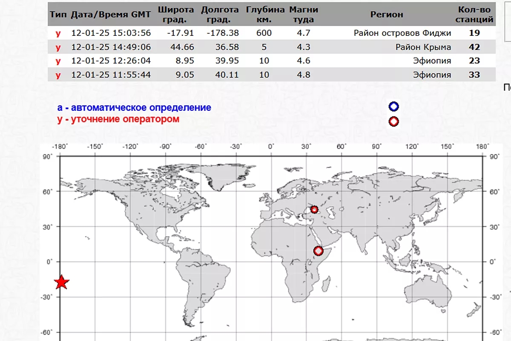Click the blue circle legend icon
The image size is (511, 341).
394,107
